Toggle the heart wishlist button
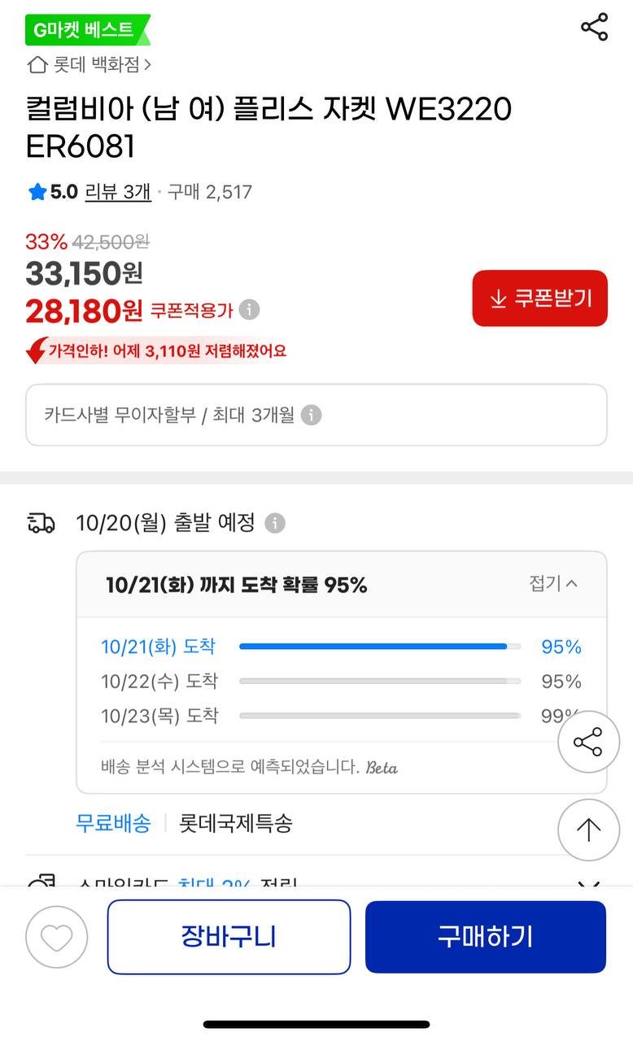Viewport: 633px width, 1041px height. pos(56,937)
